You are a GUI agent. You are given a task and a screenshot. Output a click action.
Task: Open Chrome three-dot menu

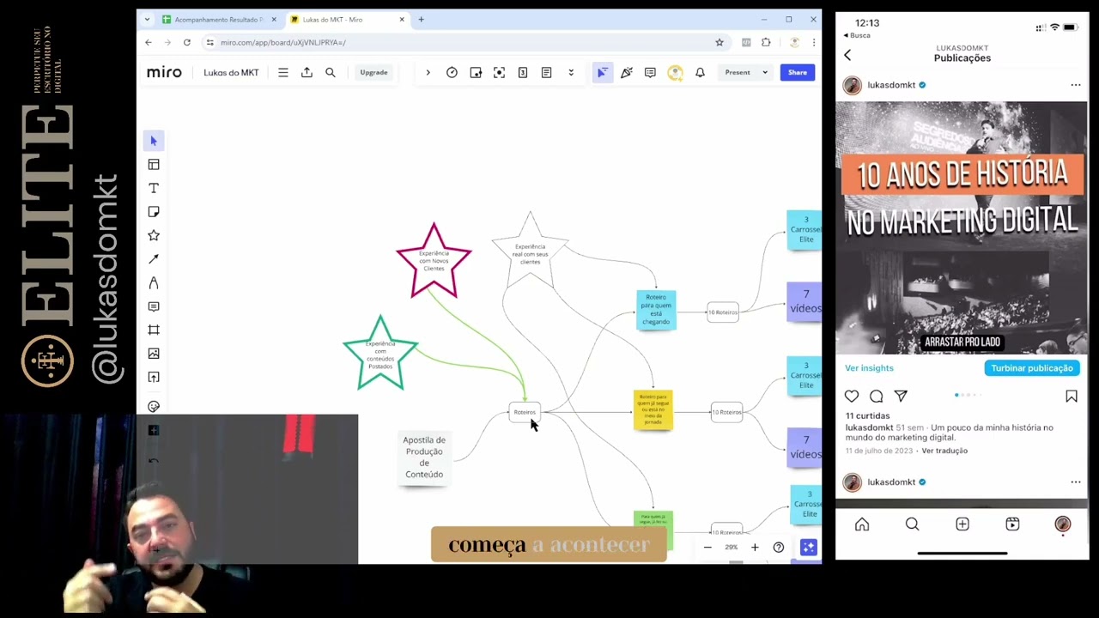(813, 42)
